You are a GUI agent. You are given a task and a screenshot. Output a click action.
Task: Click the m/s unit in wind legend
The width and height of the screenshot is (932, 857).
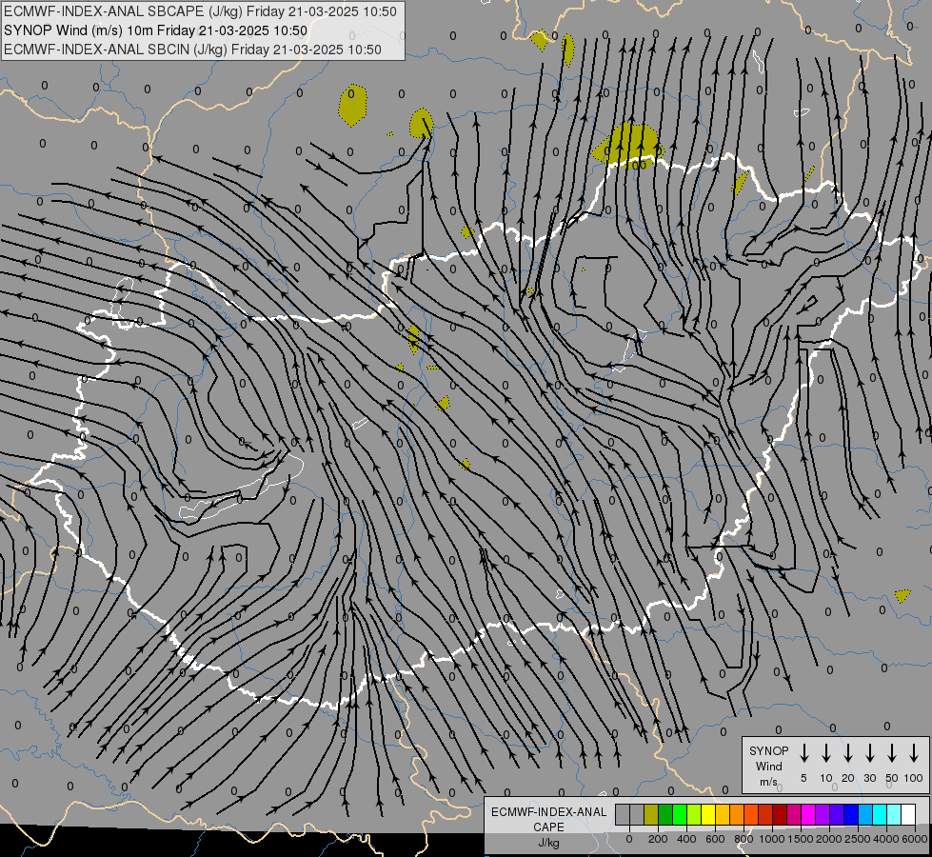(768, 782)
